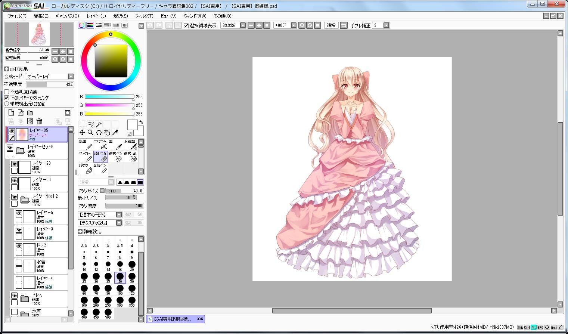Open the テクスチャなし texture dropdown
Image resolution: width=568 pixels, height=334 pixels.
pyautogui.click(x=119, y=223)
